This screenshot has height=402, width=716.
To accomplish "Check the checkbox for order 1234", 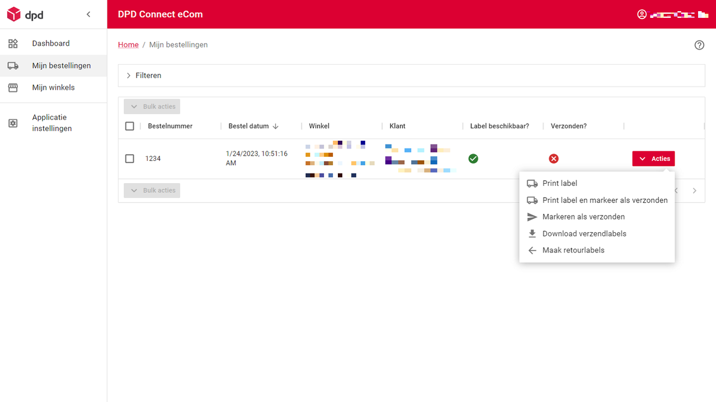I will (x=129, y=159).
